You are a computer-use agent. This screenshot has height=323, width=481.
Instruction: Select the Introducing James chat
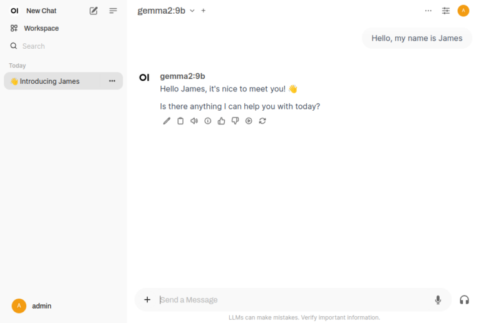click(49, 81)
